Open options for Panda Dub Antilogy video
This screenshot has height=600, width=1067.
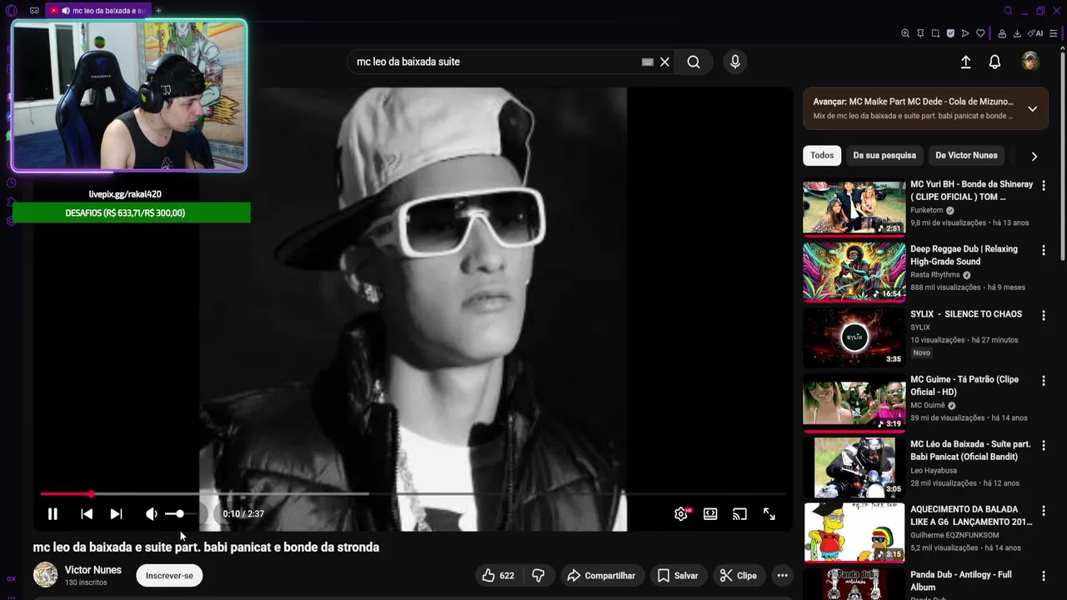coord(1043,575)
